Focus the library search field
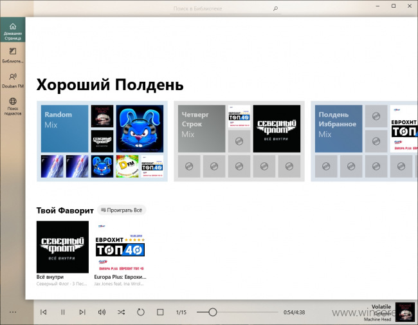This screenshot has height=325, width=418. tap(226, 8)
